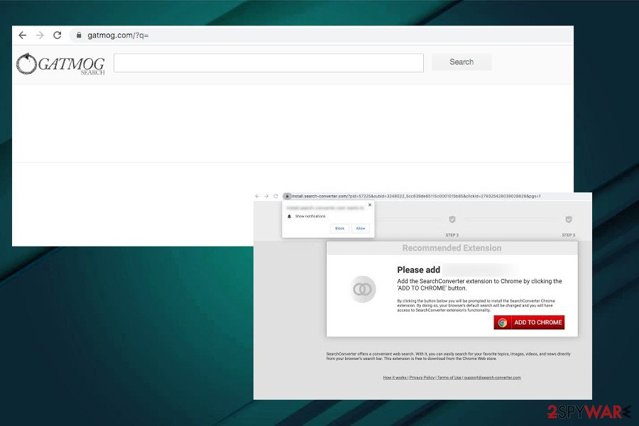Open the Privacy Policy link

(x=422, y=378)
